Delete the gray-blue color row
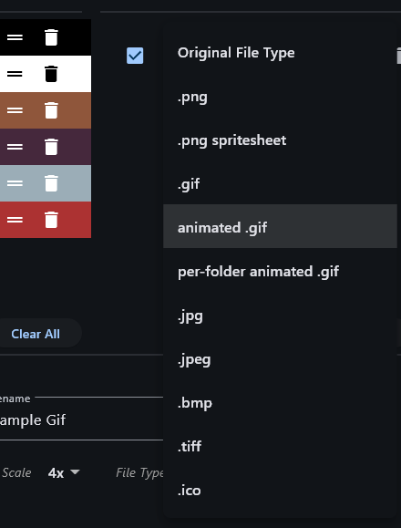Viewport: 401px width, 528px height. coord(51,183)
